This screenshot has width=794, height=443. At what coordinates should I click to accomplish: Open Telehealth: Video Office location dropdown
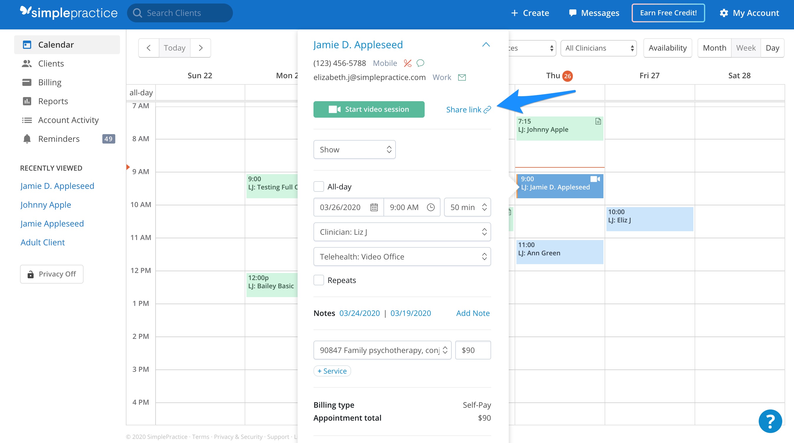pos(402,257)
